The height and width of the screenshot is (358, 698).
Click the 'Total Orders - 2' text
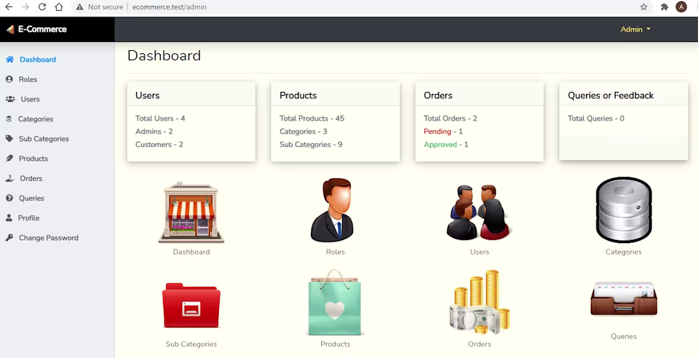[x=451, y=119]
